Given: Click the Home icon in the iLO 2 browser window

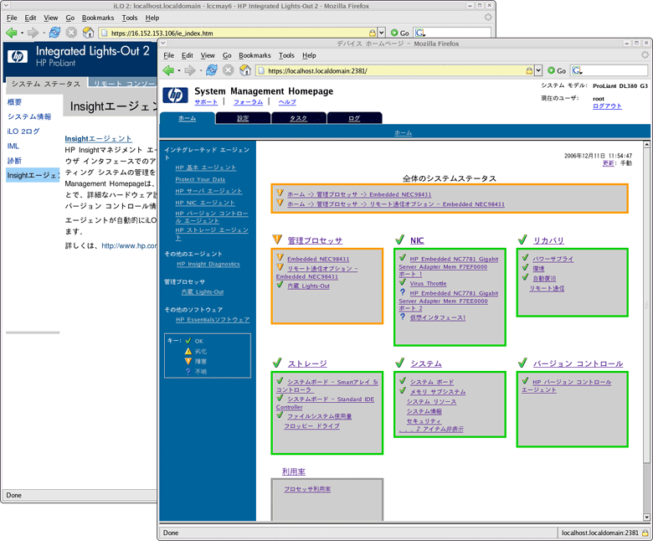Looking at the screenshot, I should click(x=88, y=33).
